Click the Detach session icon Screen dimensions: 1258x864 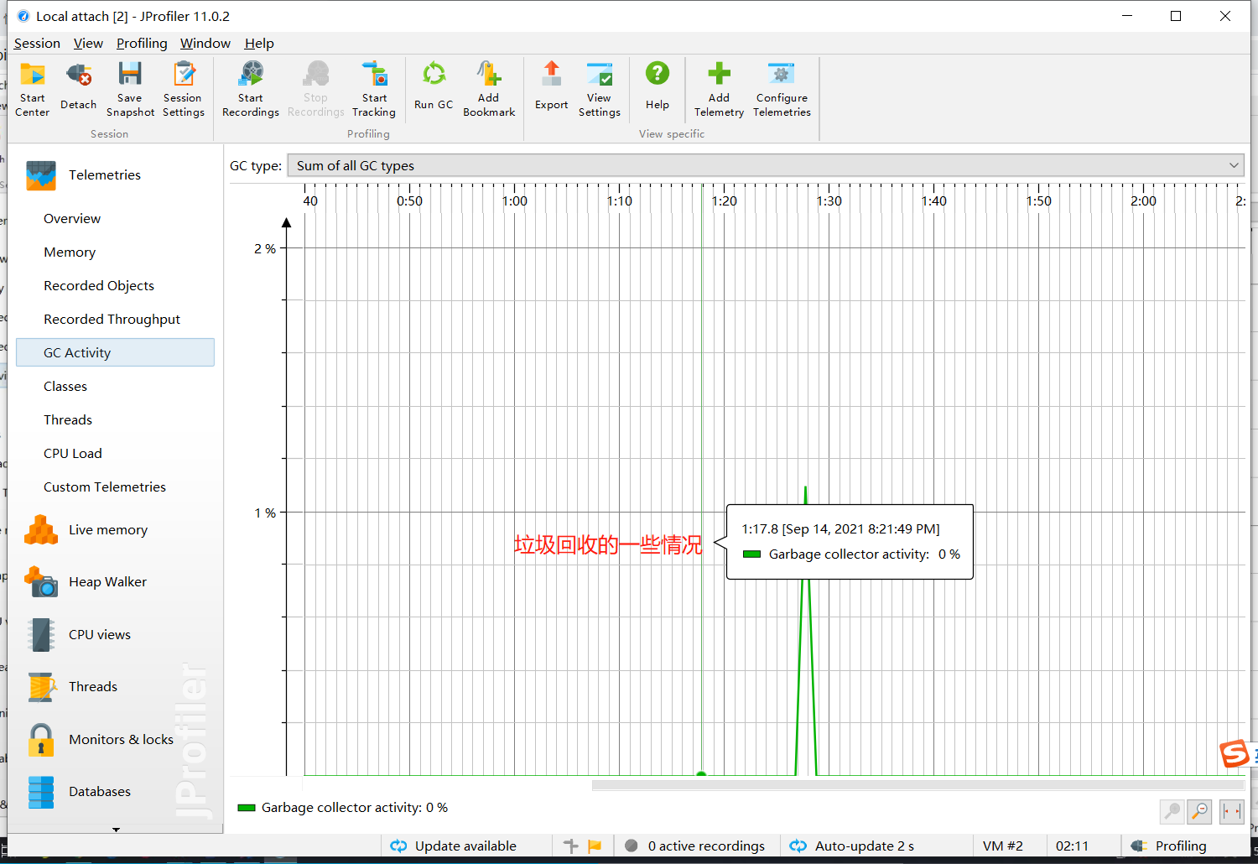pyautogui.click(x=78, y=87)
